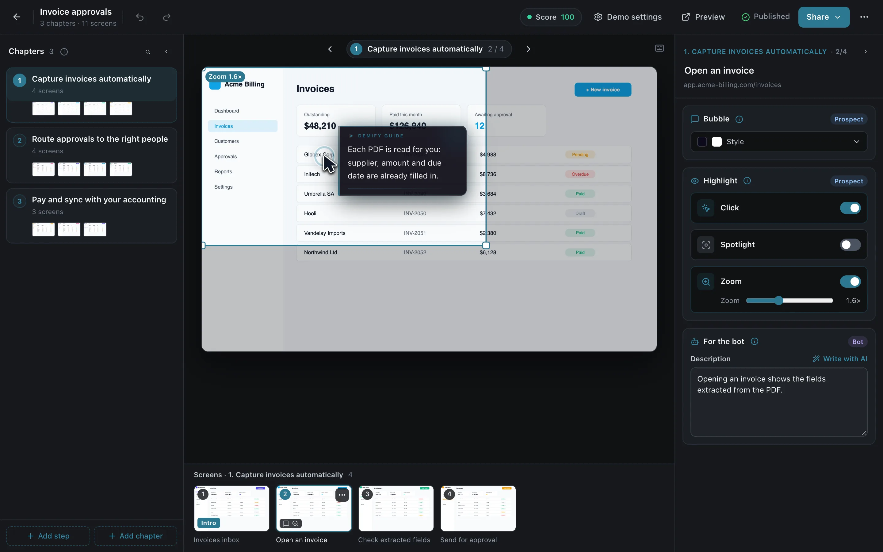Click the back arrow icon

(x=17, y=17)
